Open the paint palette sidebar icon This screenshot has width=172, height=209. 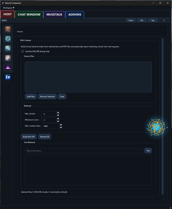point(8,58)
